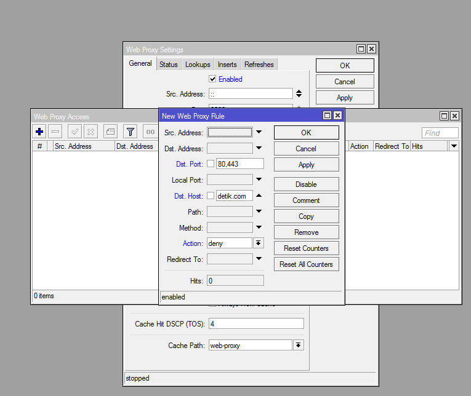Open the Cache Path dropdown

pos(298,345)
